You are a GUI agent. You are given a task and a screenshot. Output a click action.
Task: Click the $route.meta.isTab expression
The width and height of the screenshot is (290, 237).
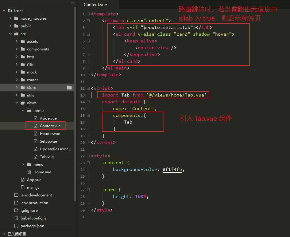pos(167,27)
